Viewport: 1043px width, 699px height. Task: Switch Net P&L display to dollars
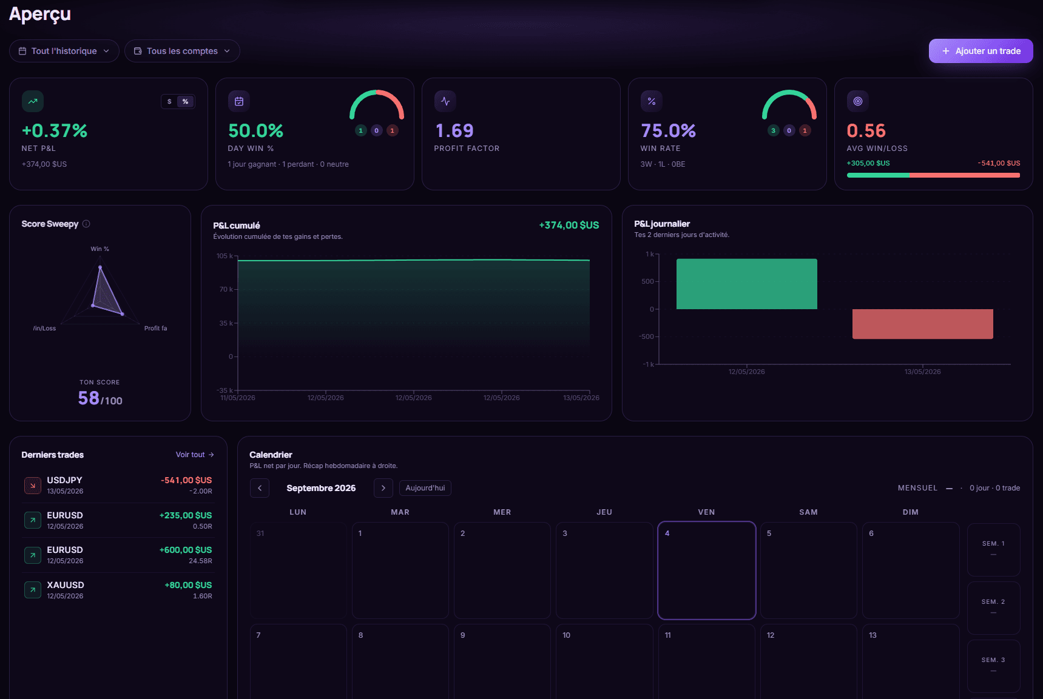coord(169,101)
